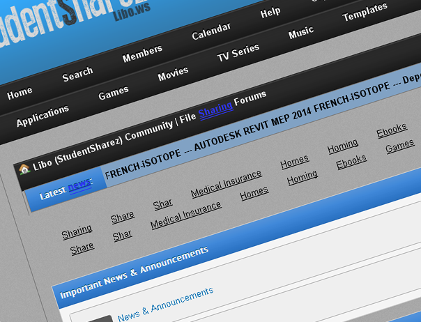Go to the TV Series category
The image size is (421, 322).
click(x=238, y=52)
